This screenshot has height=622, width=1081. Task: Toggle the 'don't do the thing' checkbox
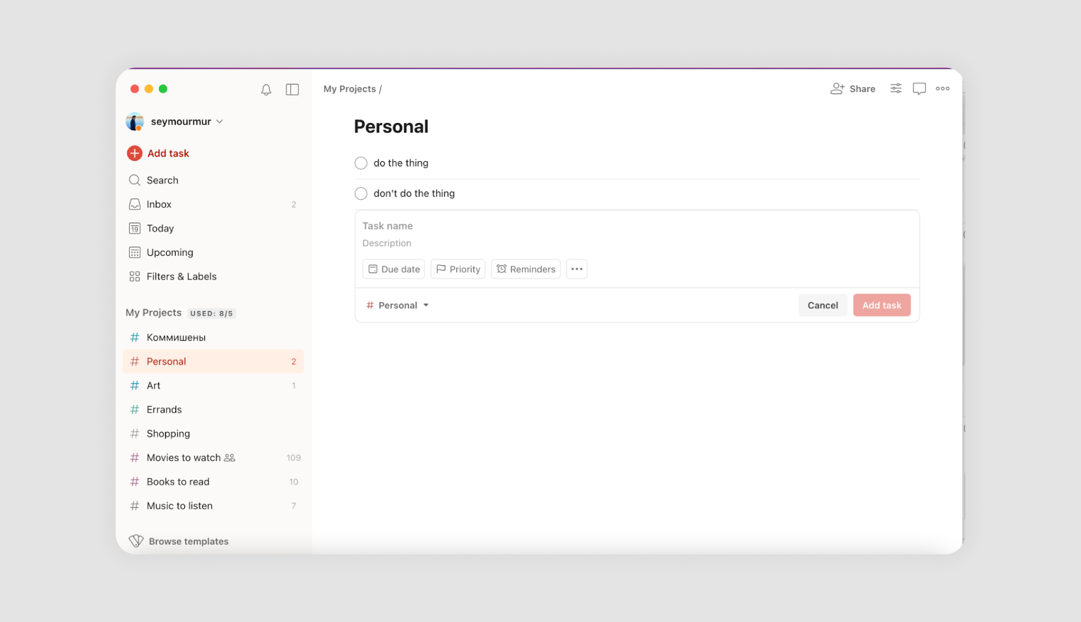pos(361,193)
